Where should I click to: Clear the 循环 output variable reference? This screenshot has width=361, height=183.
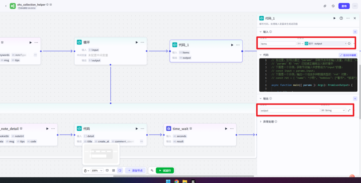coord(346,43)
